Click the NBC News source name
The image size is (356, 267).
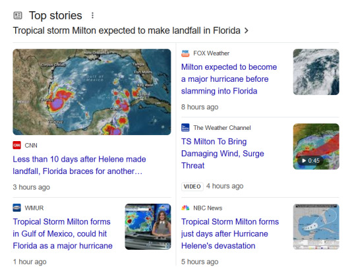click(208, 208)
